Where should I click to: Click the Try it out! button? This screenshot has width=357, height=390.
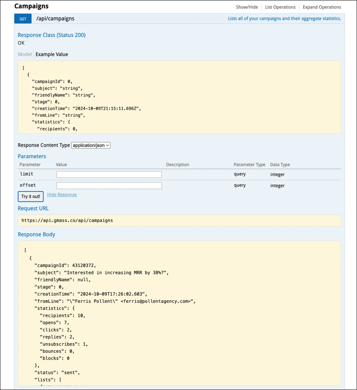tap(31, 196)
